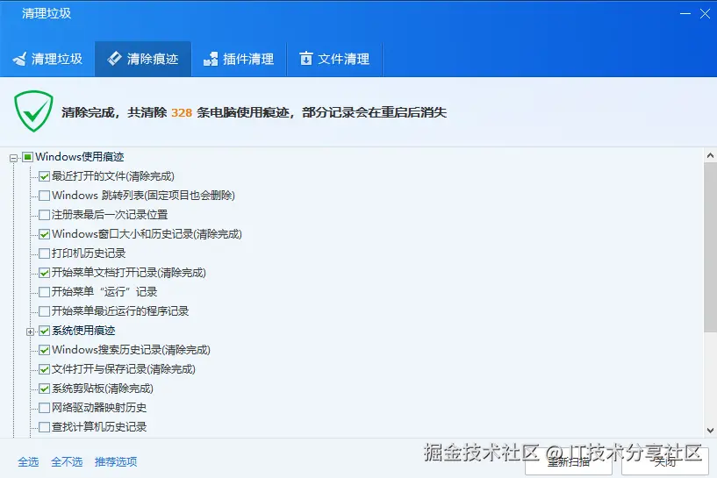Click the vertical scrollbar thumb

710,247
